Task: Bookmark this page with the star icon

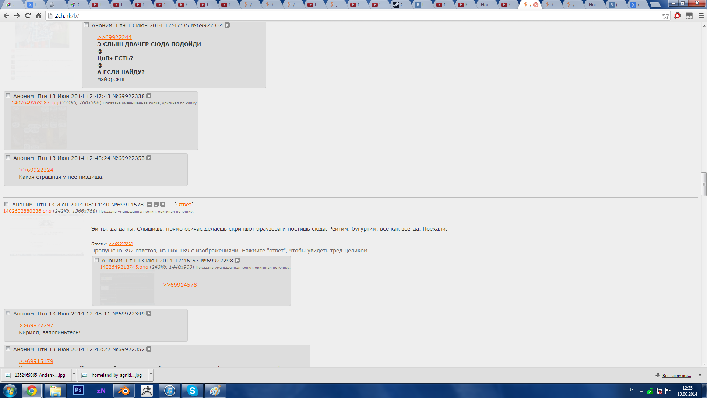Action: click(665, 15)
